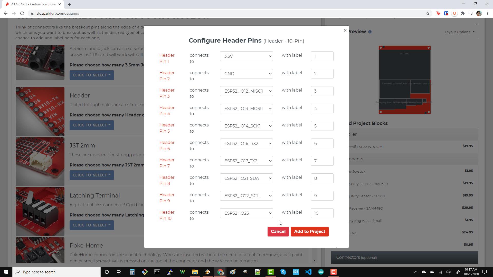Launch VS Code from the taskbar
493x277 pixels.
pyautogui.click(x=308, y=272)
